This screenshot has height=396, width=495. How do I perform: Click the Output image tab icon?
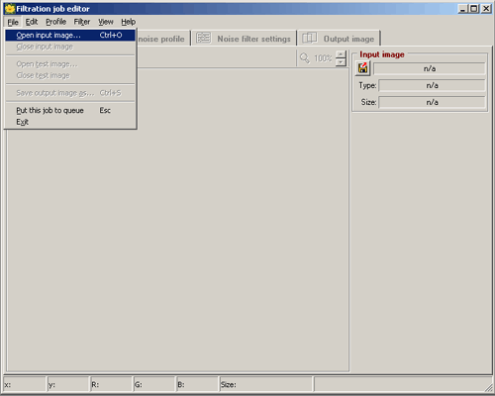[x=310, y=38]
